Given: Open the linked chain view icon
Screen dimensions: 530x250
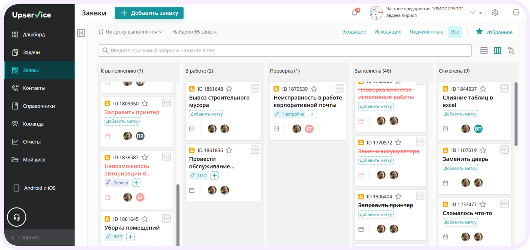Looking at the screenshot, I should tap(511, 51).
